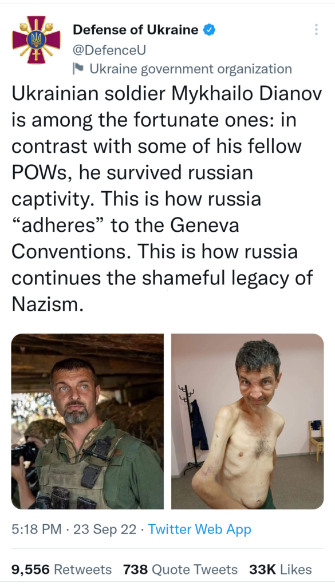
Task: Click the 23 Sep 22 date
Action: click(x=105, y=529)
